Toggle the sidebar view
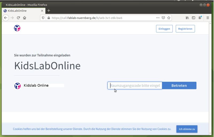The width and height of the screenshot is (214, 137). click(x=193, y=18)
